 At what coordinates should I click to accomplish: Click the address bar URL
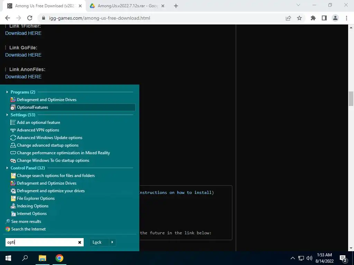coord(99,18)
